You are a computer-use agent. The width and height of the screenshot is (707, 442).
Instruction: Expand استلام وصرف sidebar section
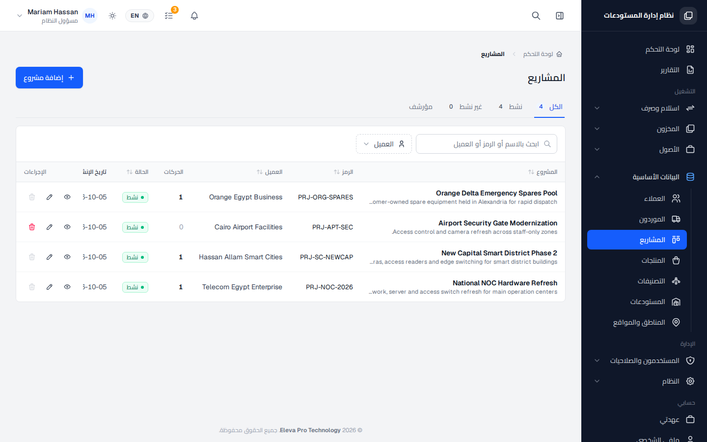tap(644, 108)
